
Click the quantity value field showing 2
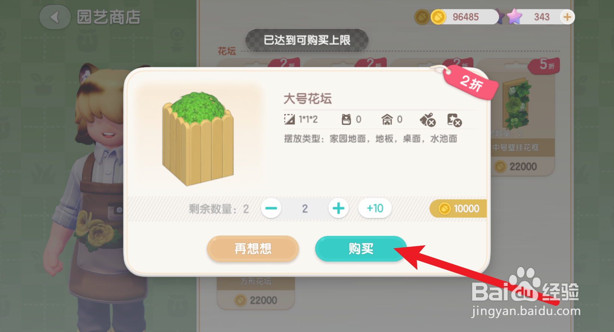click(x=305, y=209)
